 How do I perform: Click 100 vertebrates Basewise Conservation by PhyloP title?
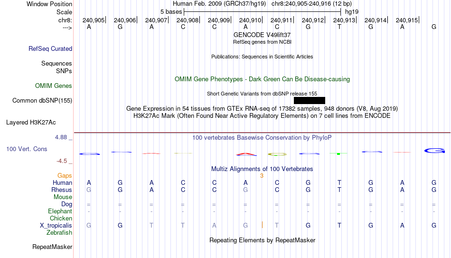(x=262, y=138)
